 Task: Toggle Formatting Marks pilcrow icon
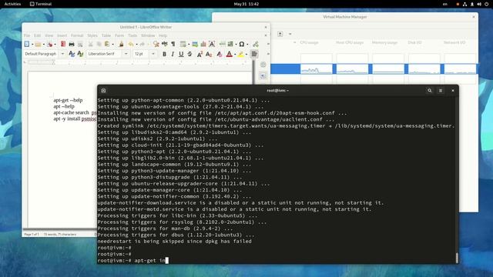pyautogui.click(x=173, y=45)
